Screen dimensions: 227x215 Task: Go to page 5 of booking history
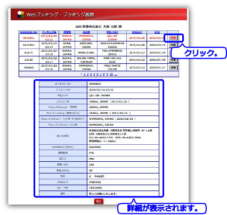(x=94, y=74)
